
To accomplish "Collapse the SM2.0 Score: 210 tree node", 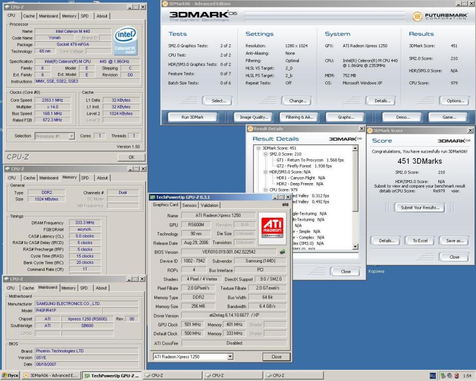I will (x=266, y=154).
